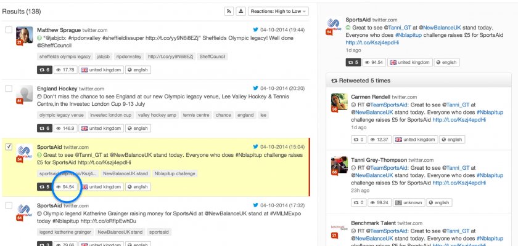The width and height of the screenshot is (518, 246).
Task: Click the eye views badge showing 17.78
Action: (x=65, y=69)
